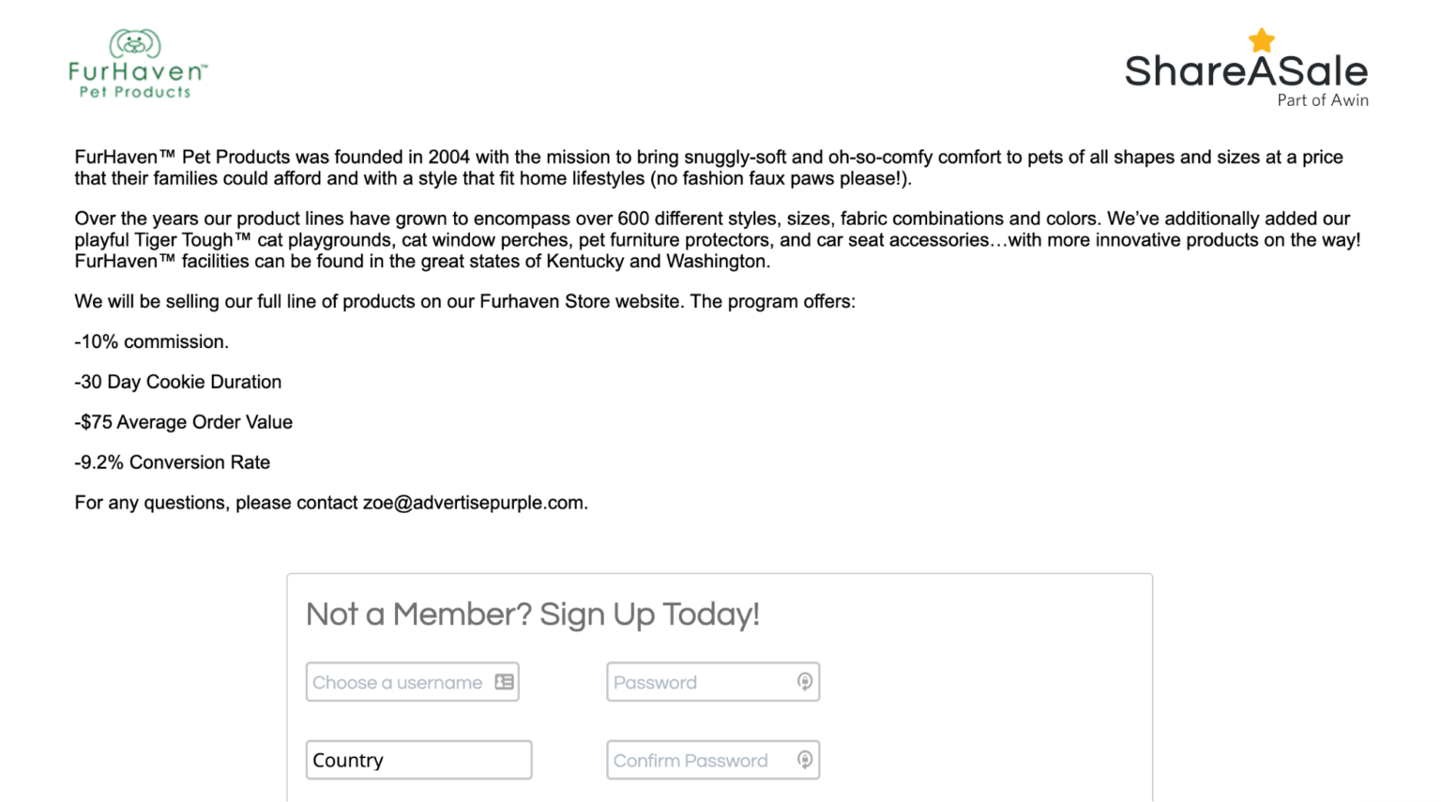The width and height of the screenshot is (1441, 802).
Task: Click the ShareASale logo text
Action: (x=1246, y=72)
